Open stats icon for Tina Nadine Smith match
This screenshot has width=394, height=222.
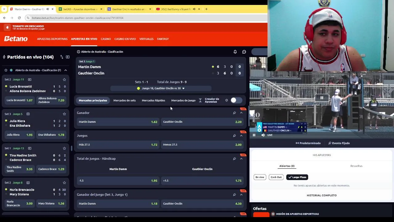point(30,148)
